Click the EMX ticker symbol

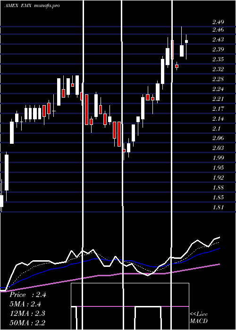[x=26, y=6]
